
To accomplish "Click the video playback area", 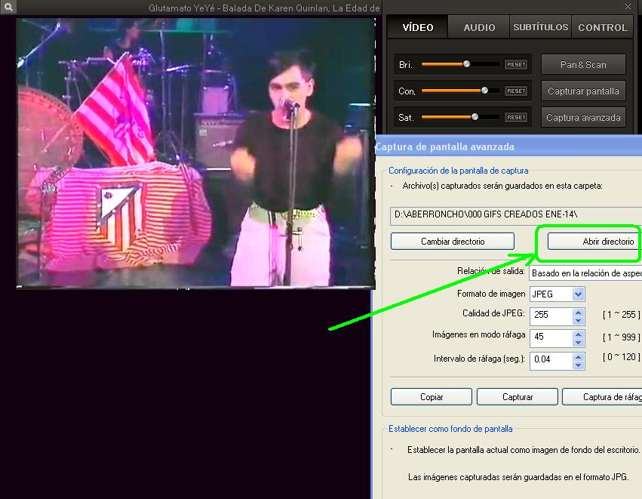I will (195, 152).
